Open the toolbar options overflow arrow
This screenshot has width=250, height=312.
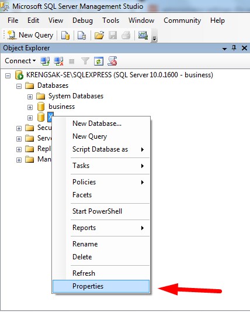[154, 38]
